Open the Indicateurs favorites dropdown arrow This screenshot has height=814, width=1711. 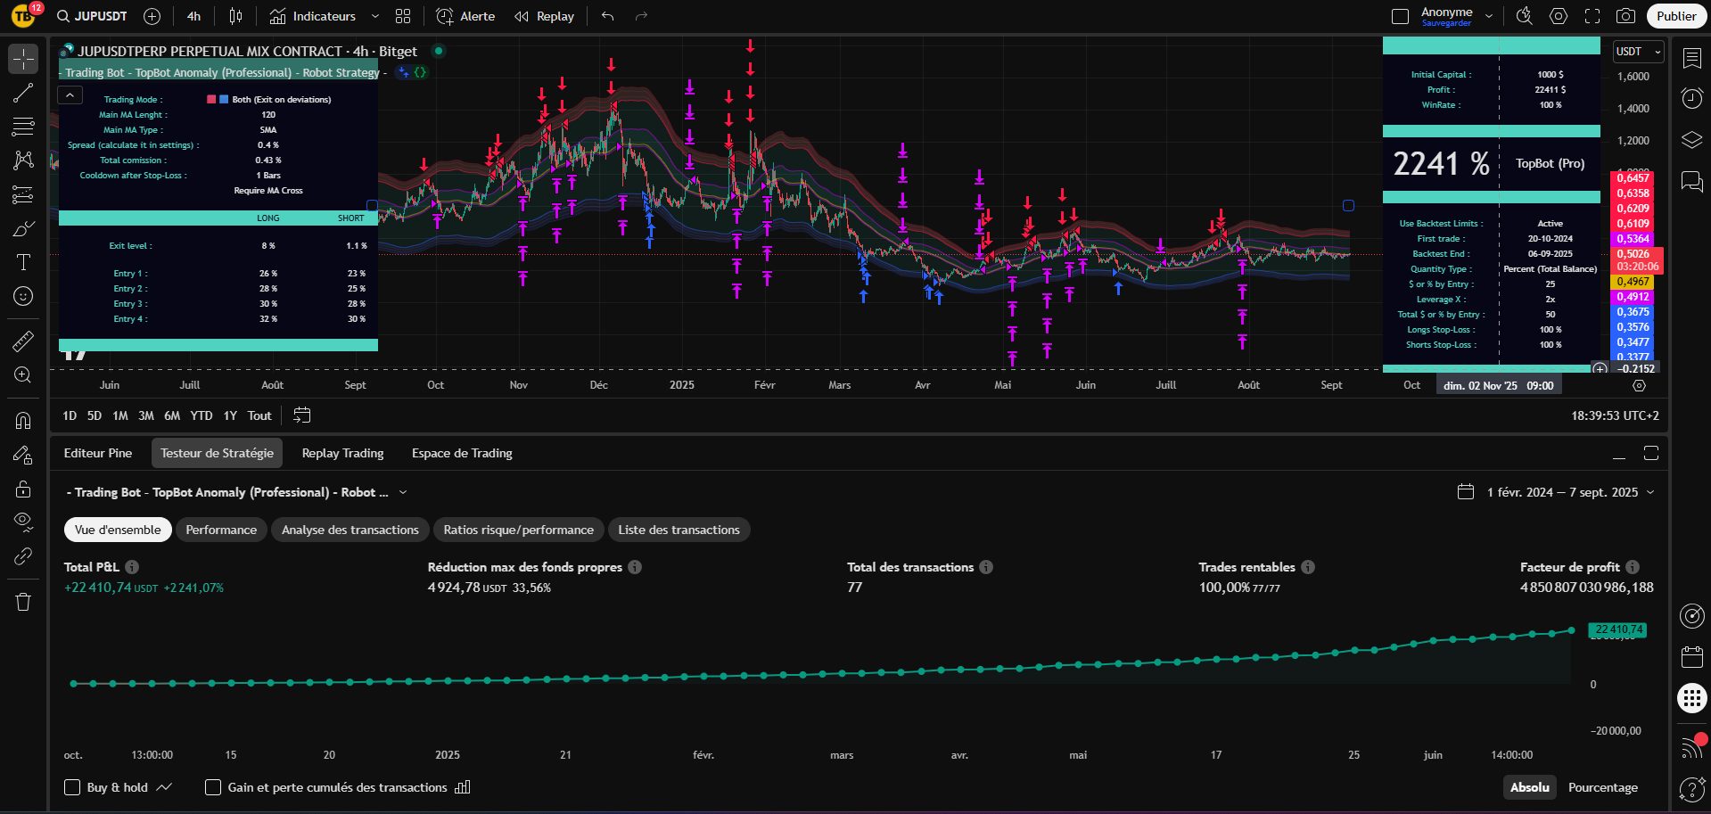click(x=375, y=16)
